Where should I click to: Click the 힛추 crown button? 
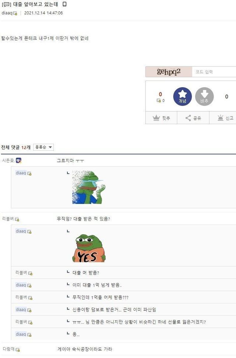[x=161, y=118]
